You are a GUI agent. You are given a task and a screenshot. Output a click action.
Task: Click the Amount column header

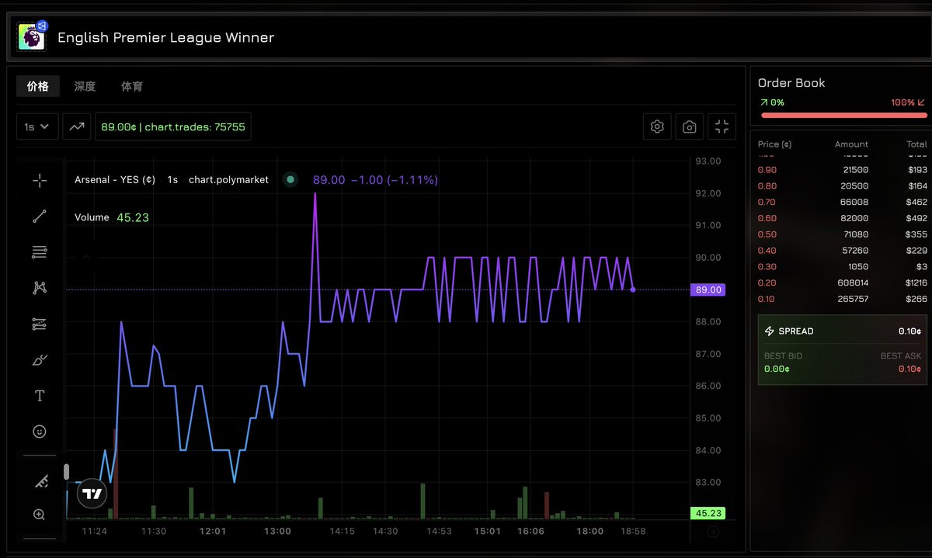pyautogui.click(x=851, y=144)
